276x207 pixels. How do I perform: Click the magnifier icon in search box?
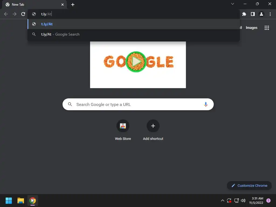pos(70,104)
